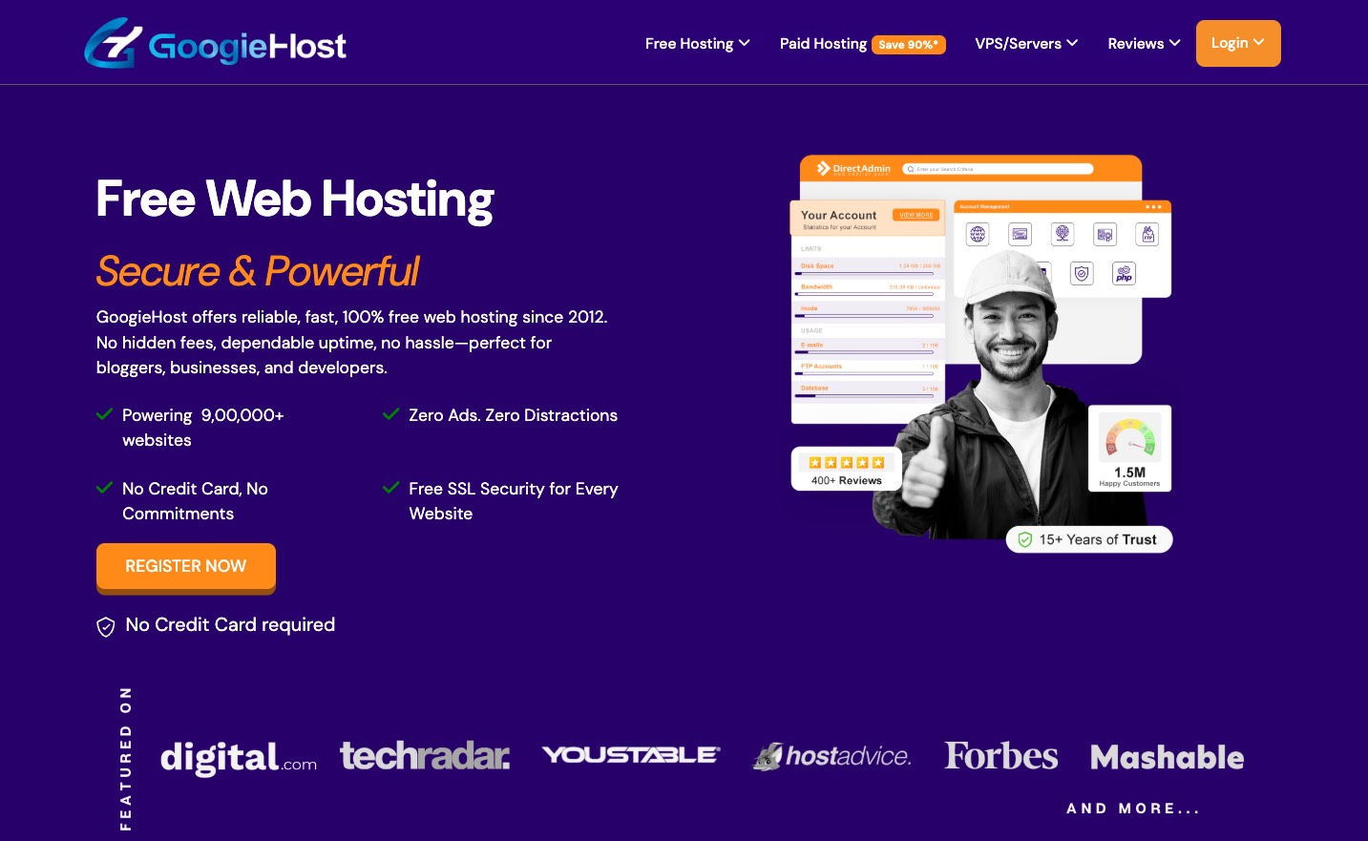The image size is (1368, 841).
Task: Click the three dots in Account Management header
Action: (1153, 207)
